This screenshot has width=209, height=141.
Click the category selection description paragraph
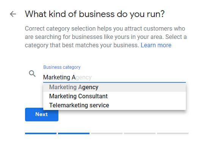pos(106,37)
